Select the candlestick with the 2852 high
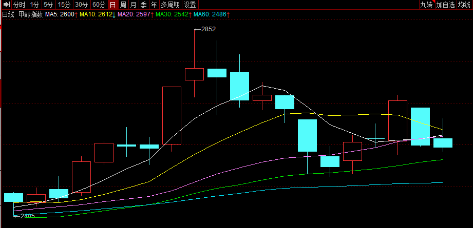 (194, 74)
